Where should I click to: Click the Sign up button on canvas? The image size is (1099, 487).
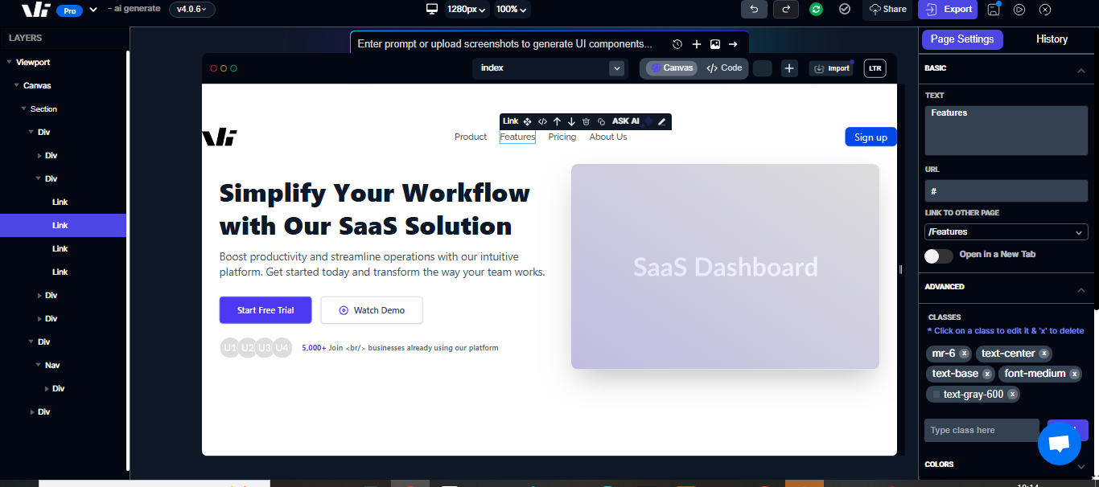[x=871, y=137]
